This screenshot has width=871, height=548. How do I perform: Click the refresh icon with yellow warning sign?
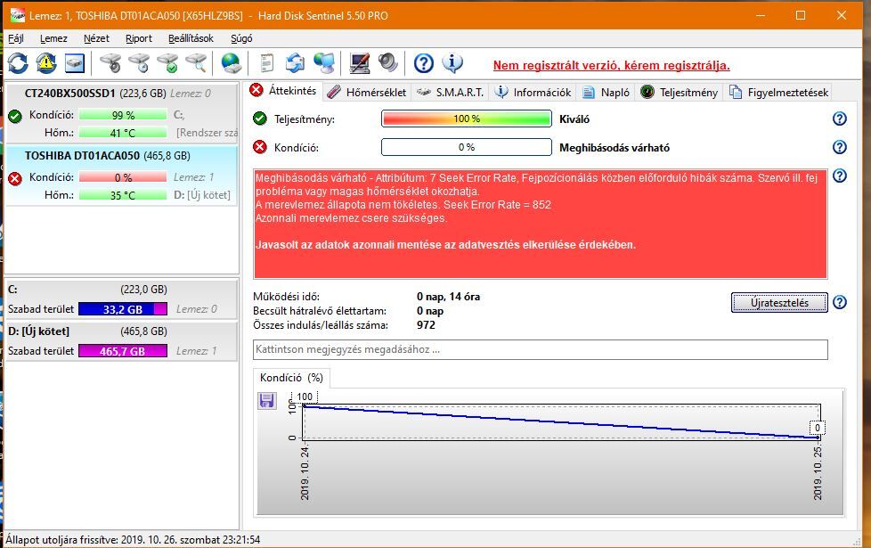pyautogui.click(x=46, y=63)
